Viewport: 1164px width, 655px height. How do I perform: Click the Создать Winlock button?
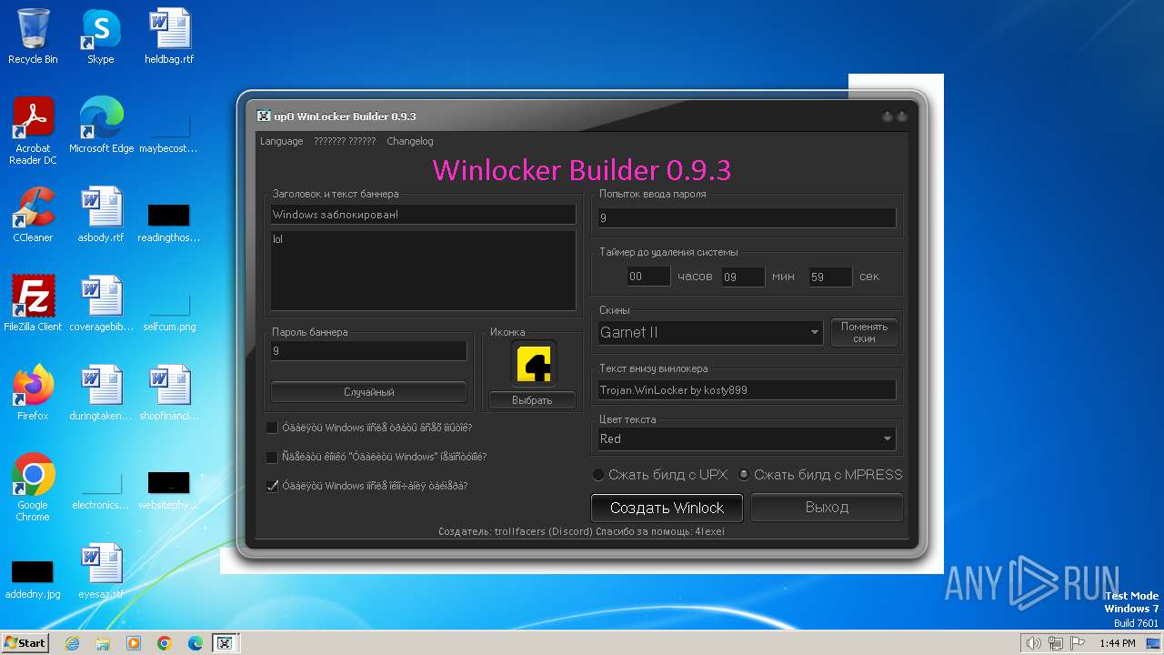pos(667,508)
